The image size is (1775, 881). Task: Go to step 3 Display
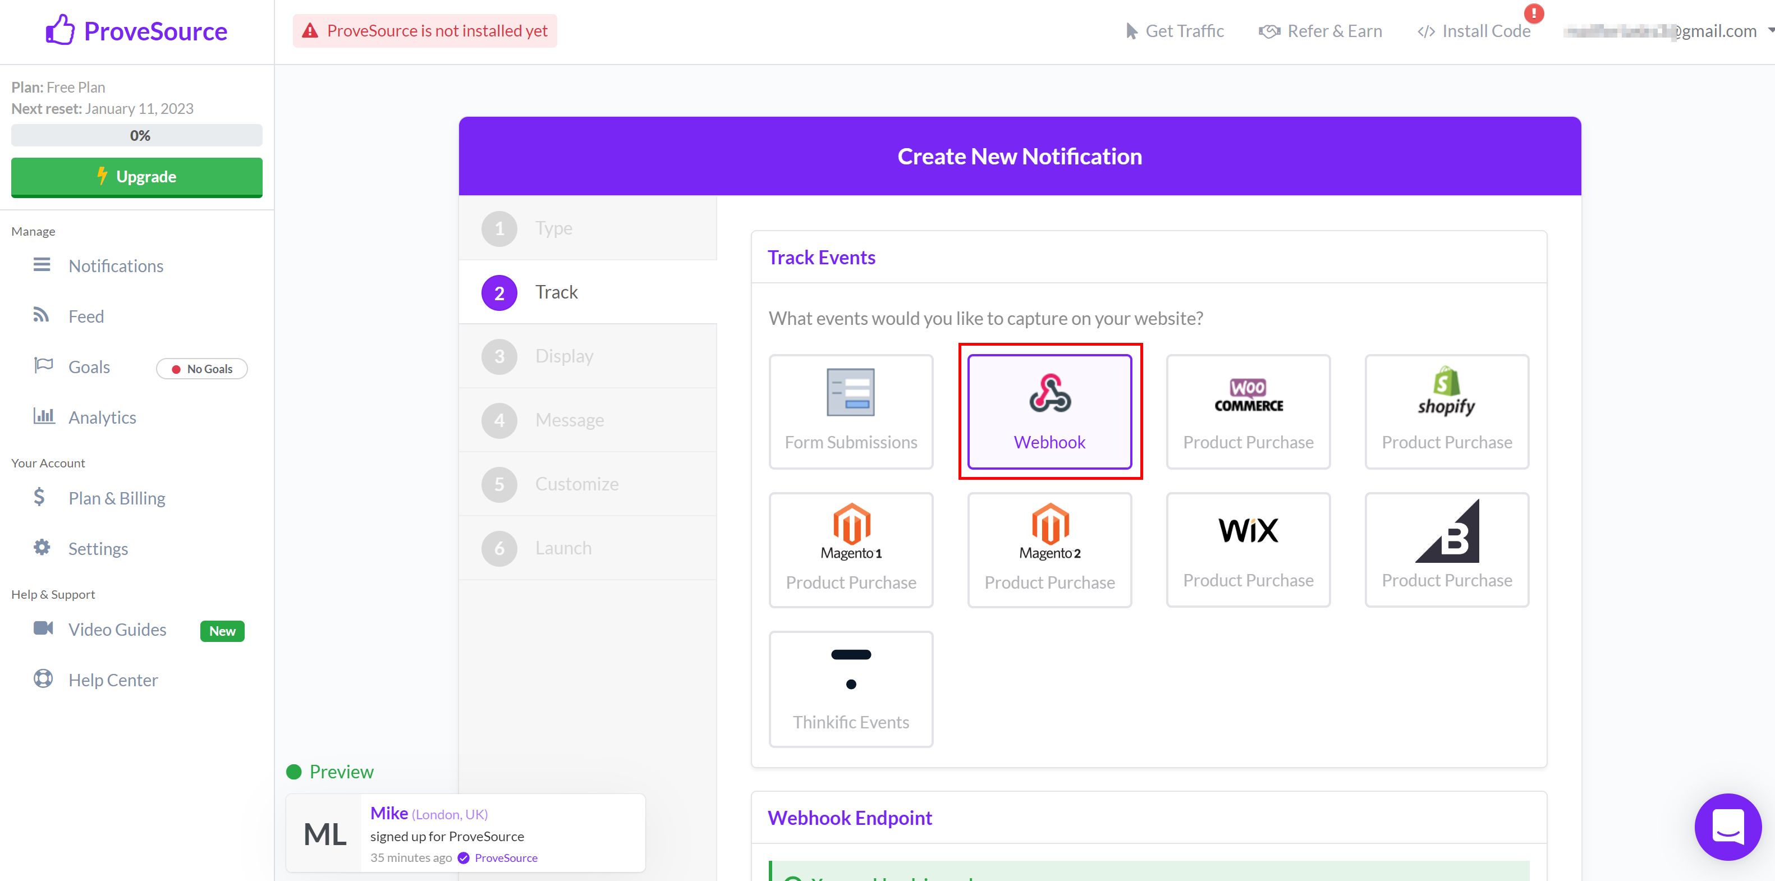pyautogui.click(x=588, y=356)
